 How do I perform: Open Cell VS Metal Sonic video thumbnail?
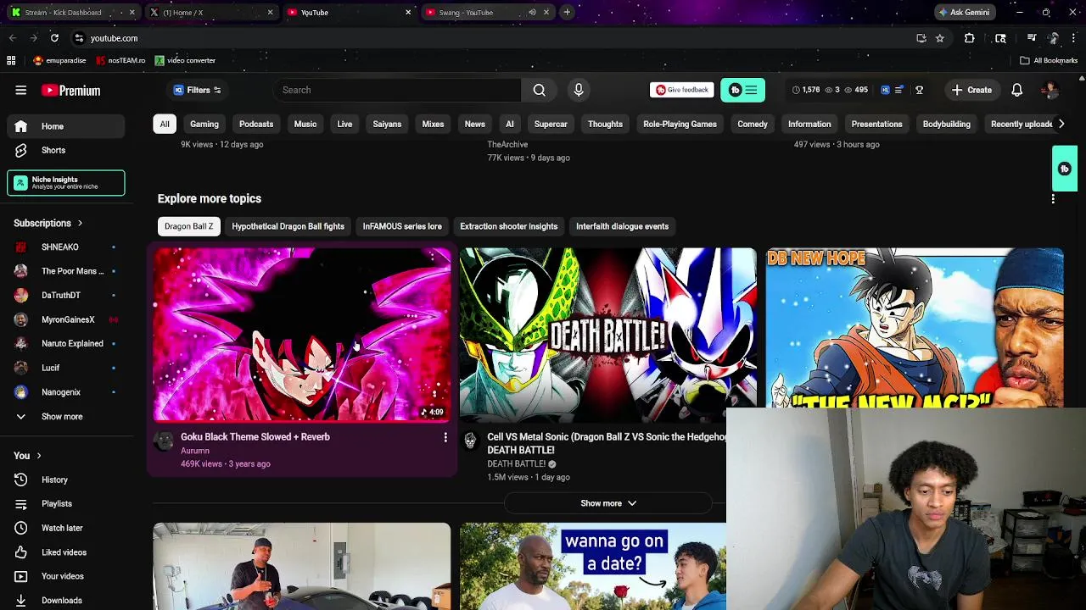tap(607, 335)
